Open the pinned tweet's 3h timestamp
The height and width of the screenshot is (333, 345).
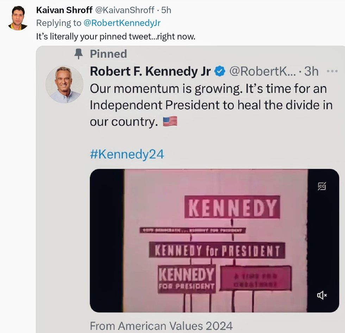(x=311, y=71)
